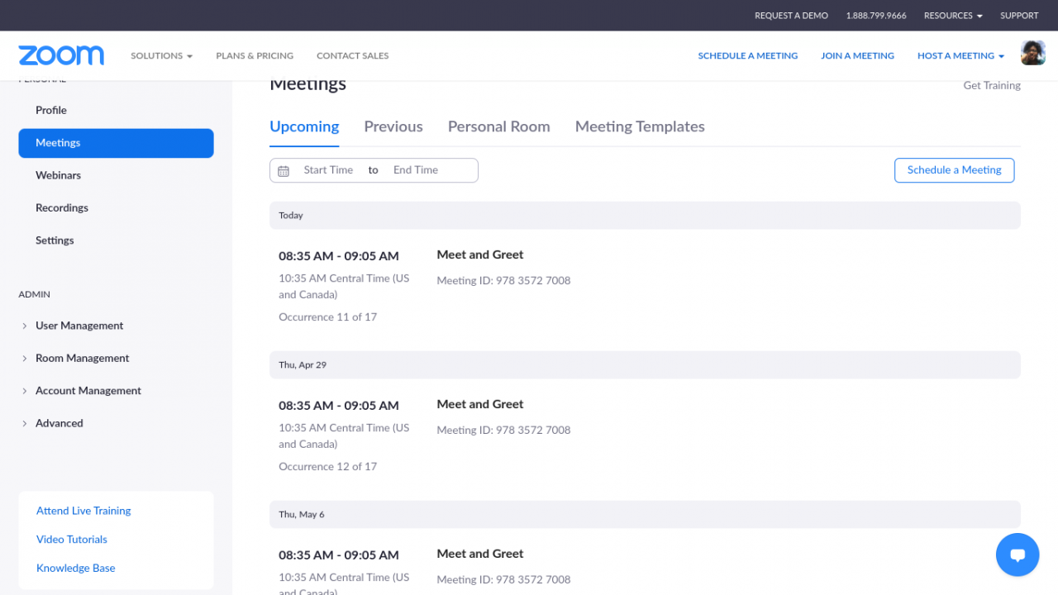The width and height of the screenshot is (1058, 595).
Task: Click Meeting ID under Today's meeting
Action: (x=503, y=281)
